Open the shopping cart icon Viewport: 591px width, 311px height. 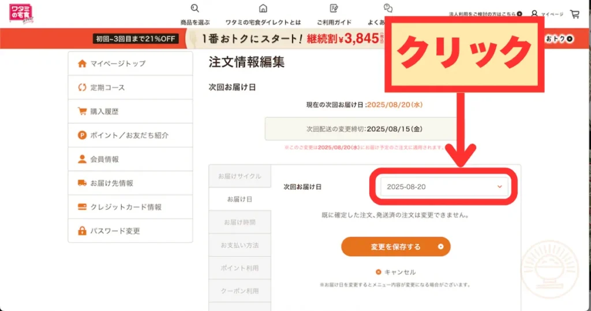tap(575, 14)
